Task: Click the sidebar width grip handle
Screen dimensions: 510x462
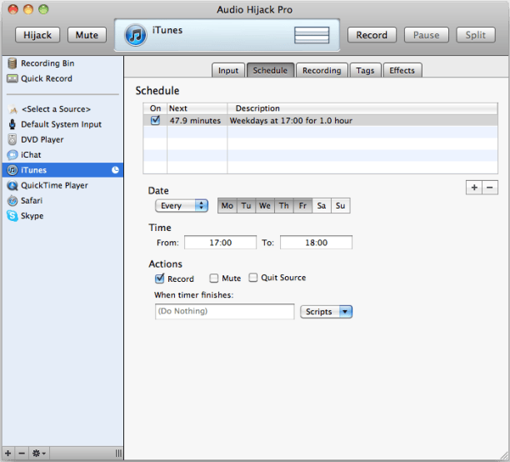Action: pos(118,453)
